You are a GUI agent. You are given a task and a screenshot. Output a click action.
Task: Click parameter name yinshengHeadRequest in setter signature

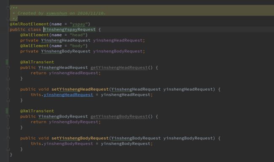point(188,89)
